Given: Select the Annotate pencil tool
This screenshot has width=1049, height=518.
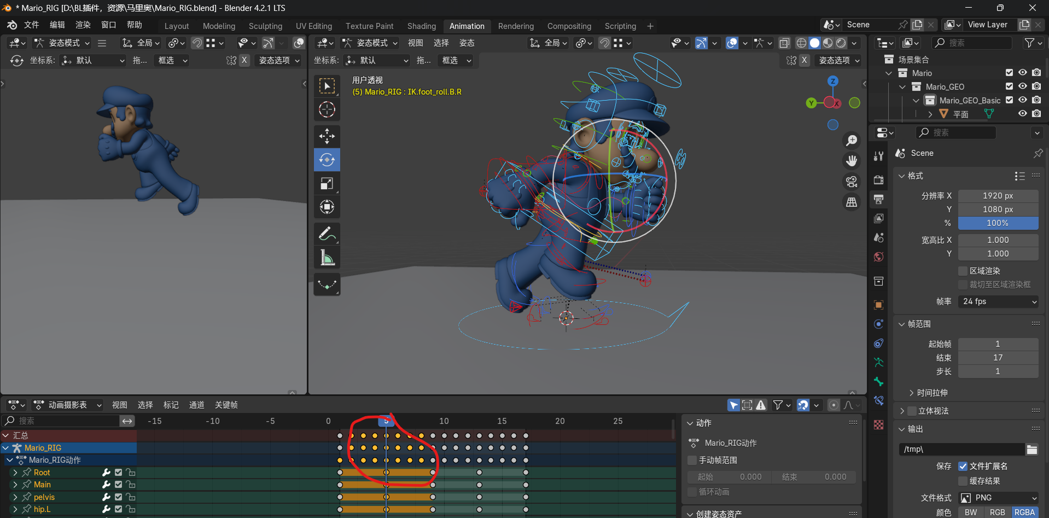Looking at the screenshot, I should (327, 234).
